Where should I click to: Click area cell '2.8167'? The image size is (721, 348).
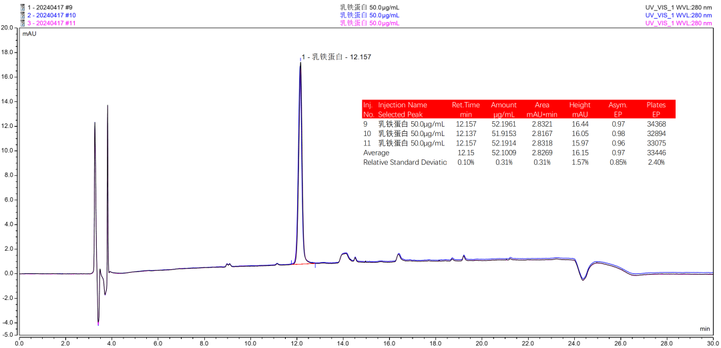542,133
